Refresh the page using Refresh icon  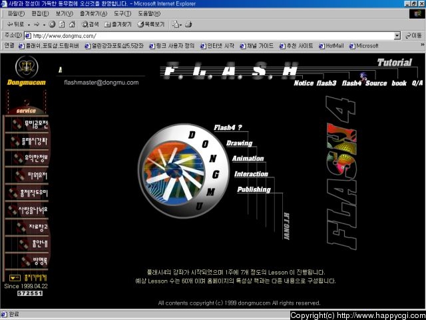[62, 25]
